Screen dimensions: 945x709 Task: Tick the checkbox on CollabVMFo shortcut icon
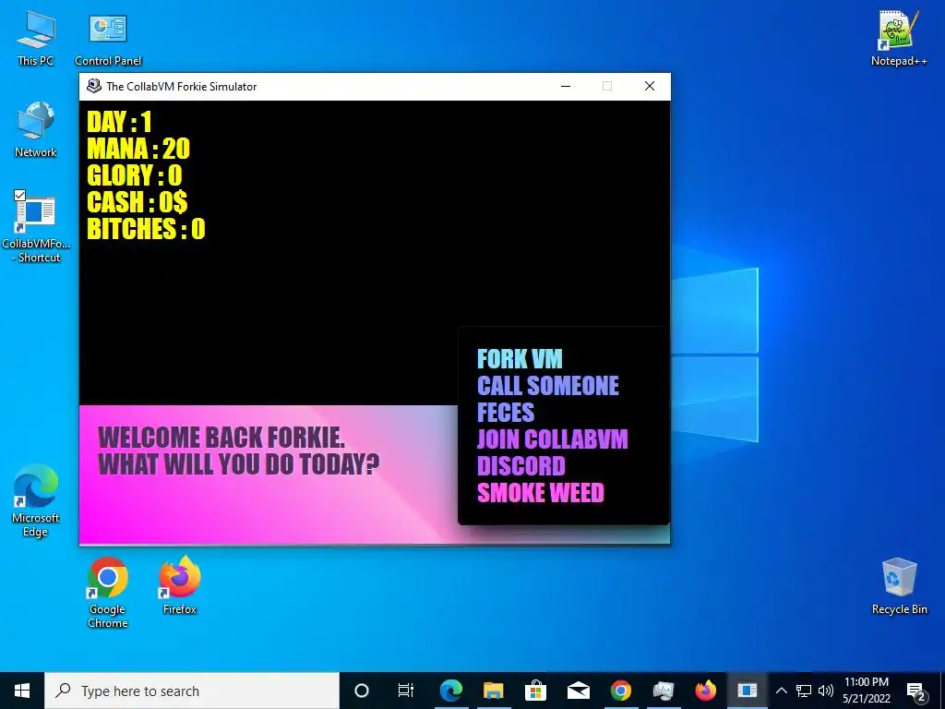pos(19,195)
